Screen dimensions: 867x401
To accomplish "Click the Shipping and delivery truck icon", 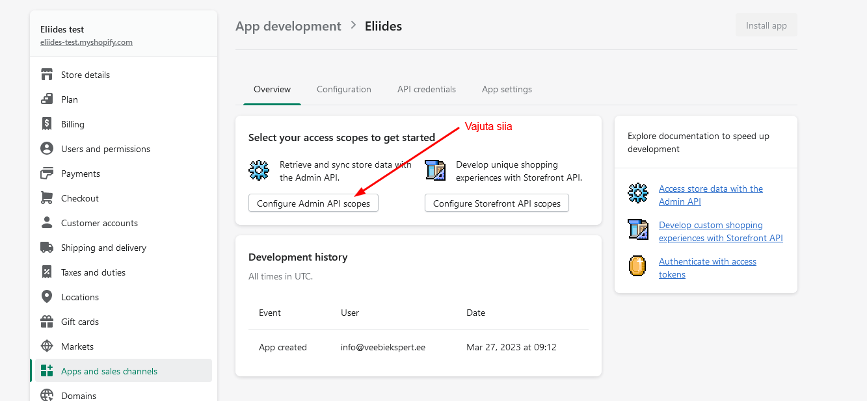I will click(47, 248).
